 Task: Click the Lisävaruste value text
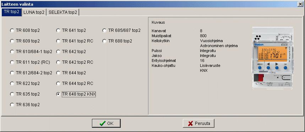pos(210,65)
